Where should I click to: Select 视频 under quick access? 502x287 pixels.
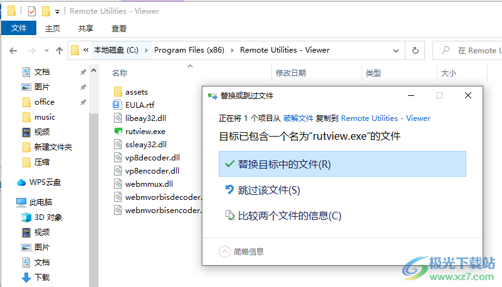pos(41,132)
